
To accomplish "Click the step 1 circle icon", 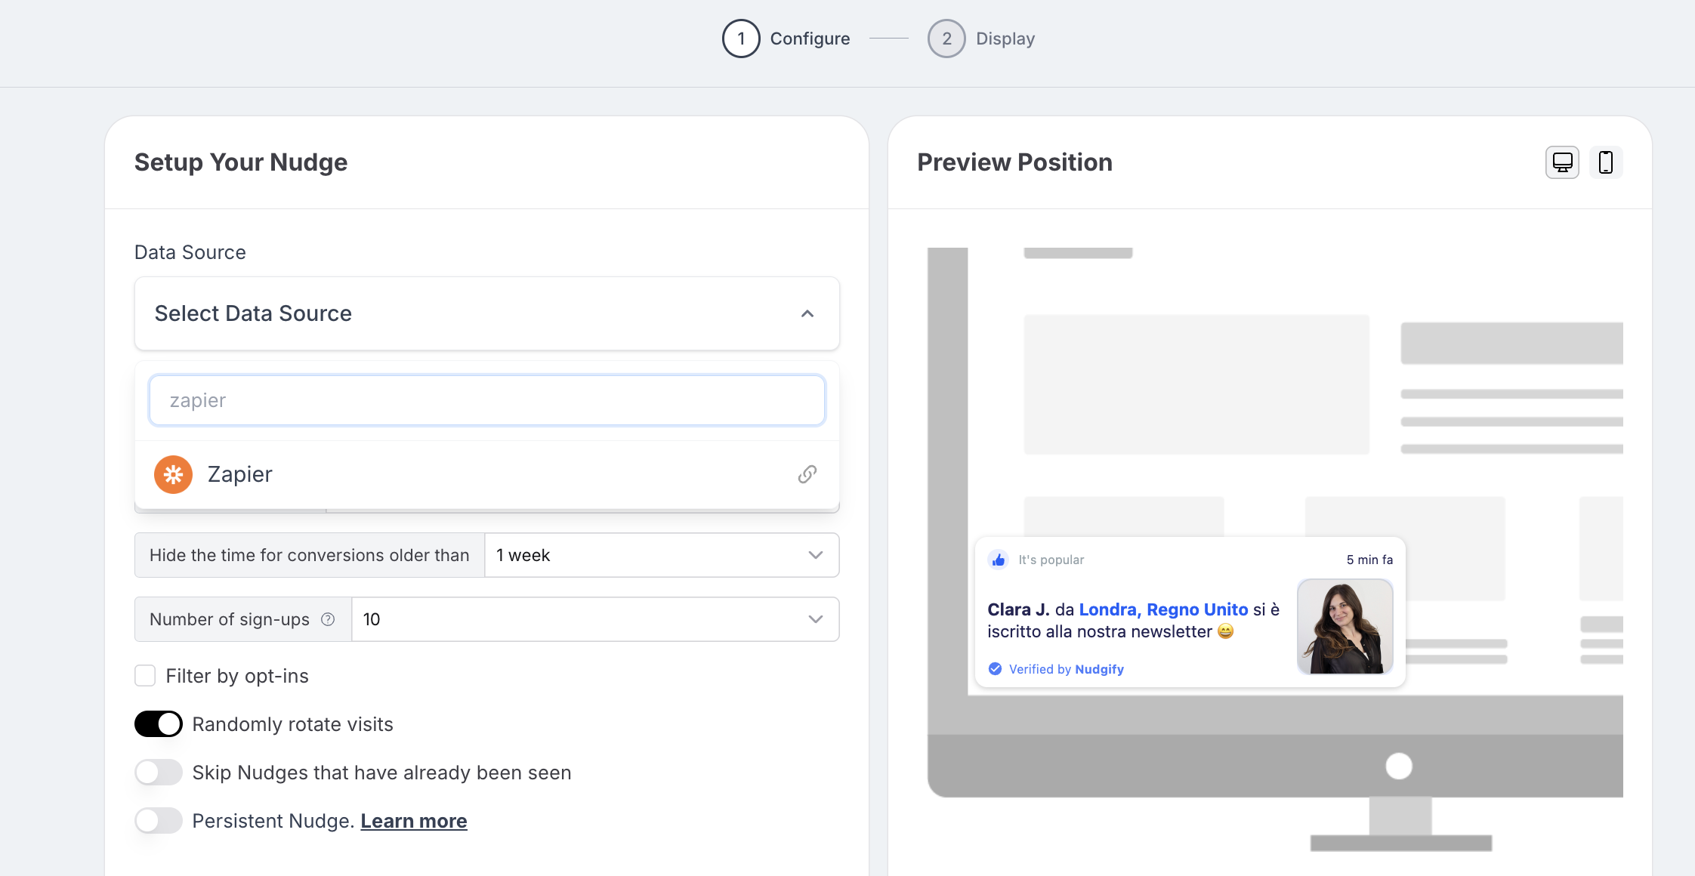I will [x=741, y=39].
